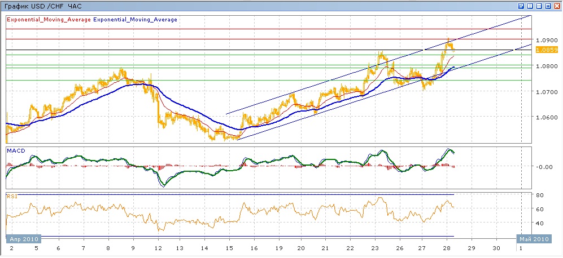Click the RSI level 40 scale label

[x=539, y=223]
